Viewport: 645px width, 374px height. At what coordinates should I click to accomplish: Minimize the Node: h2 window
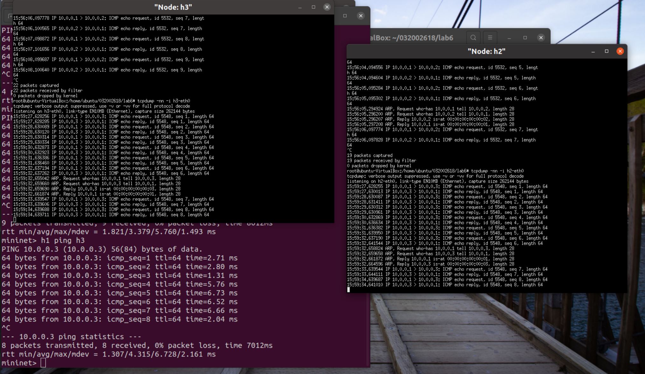[x=593, y=51]
